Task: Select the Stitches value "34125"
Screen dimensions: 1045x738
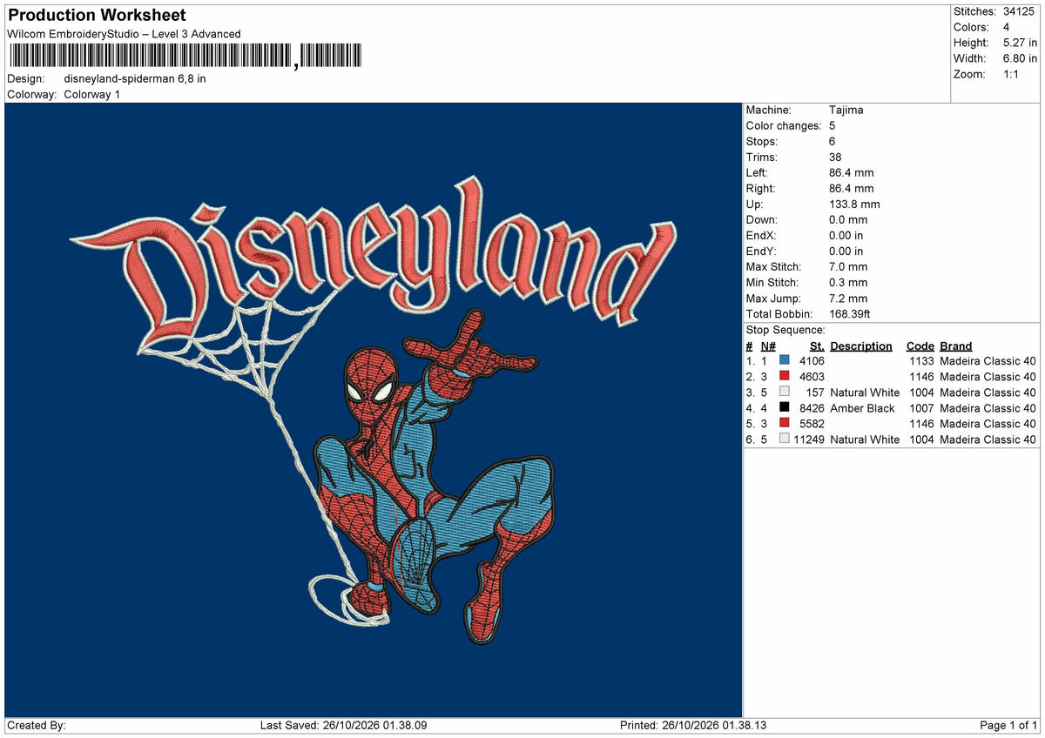Action: tap(1019, 11)
